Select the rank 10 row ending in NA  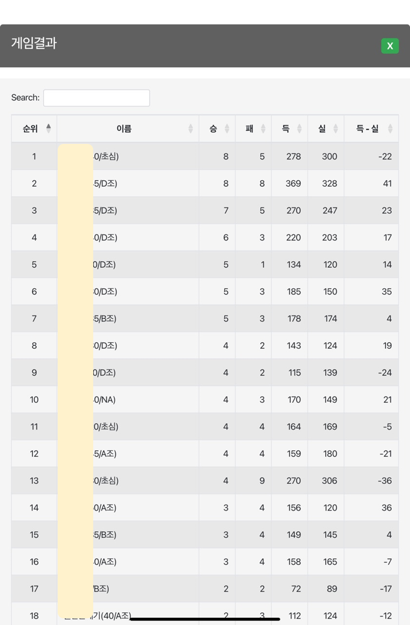coord(205,399)
